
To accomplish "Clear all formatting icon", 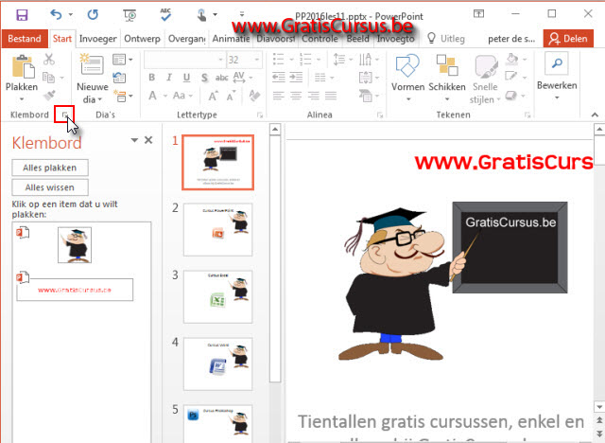I will click(x=254, y=96).
